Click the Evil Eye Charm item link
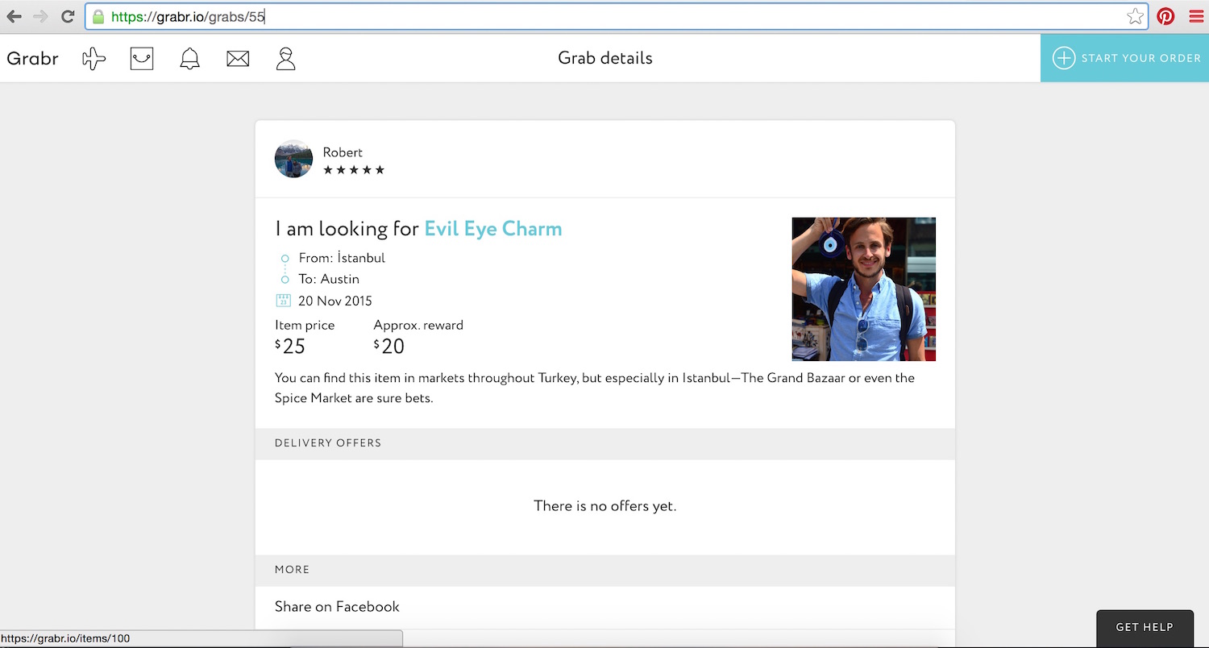 493,229
